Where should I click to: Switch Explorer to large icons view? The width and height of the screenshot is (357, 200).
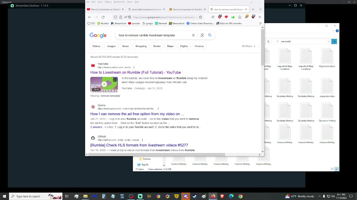tap(337, 169)
